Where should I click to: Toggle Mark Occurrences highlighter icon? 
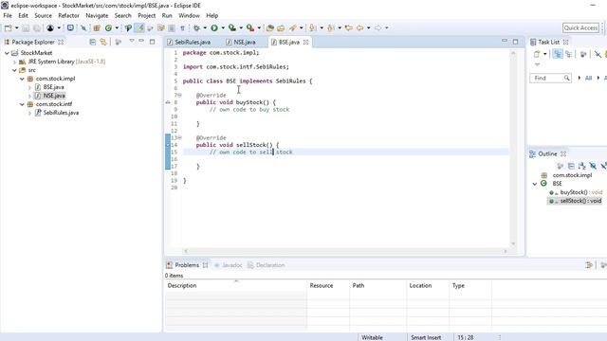[x=139, y=27]
